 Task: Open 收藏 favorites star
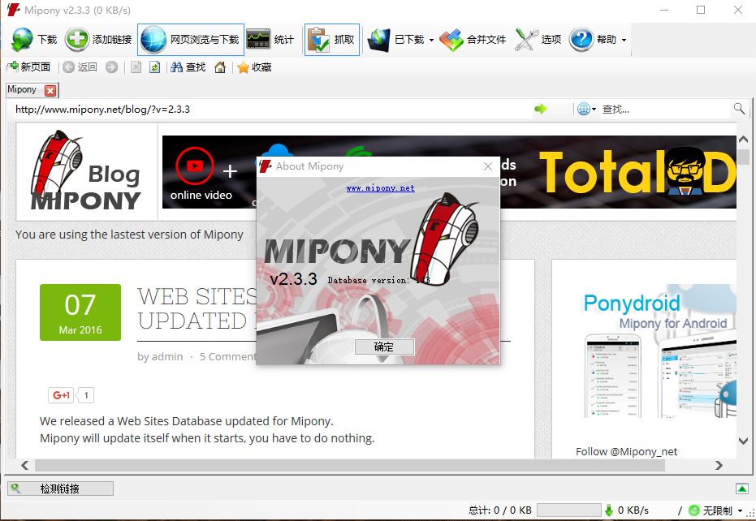[x=255, y=67]
